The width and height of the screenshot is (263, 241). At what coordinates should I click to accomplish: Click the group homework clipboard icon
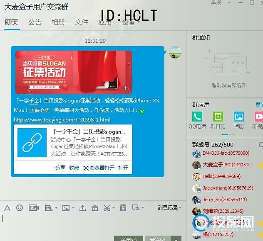tap(123, 208)
